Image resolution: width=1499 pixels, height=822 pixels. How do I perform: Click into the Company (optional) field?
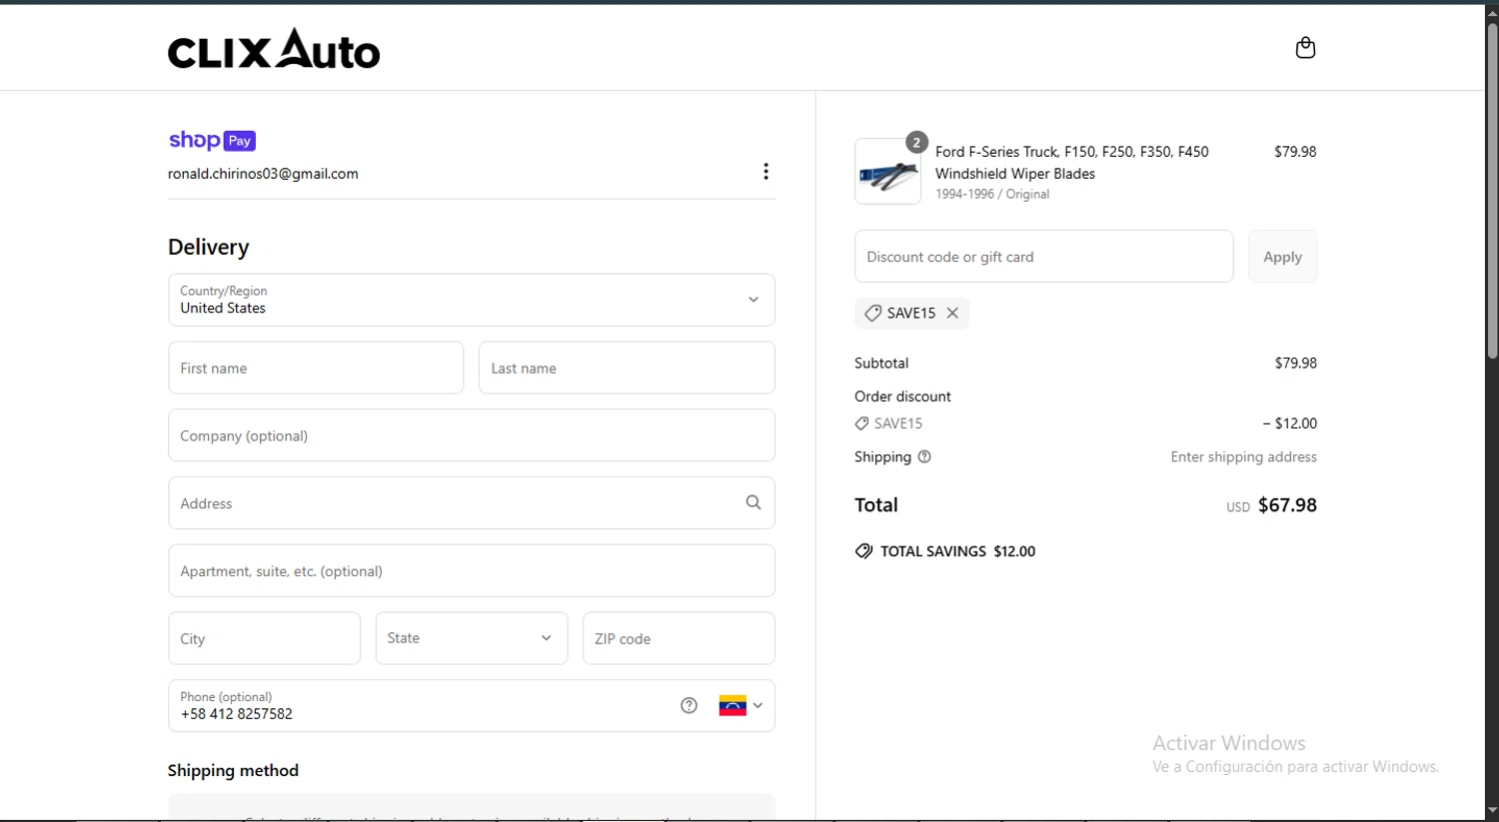click(x=472, y=435)
